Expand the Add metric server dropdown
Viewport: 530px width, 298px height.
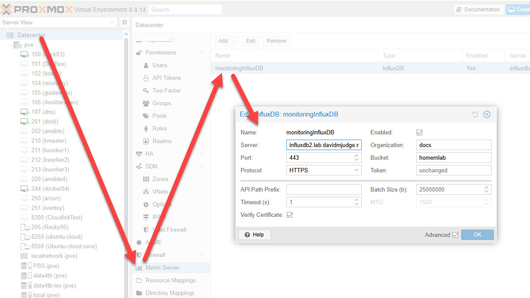tap(226, 41)
